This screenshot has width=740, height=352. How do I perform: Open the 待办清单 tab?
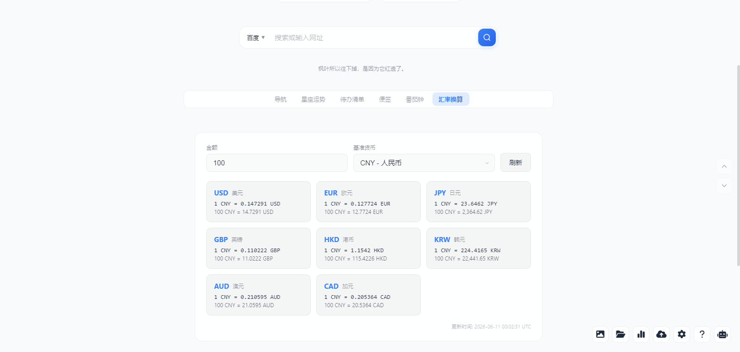tap(352, 99)
